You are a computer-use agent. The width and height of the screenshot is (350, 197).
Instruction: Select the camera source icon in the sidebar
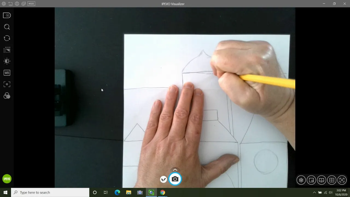[x=7, y=15]
